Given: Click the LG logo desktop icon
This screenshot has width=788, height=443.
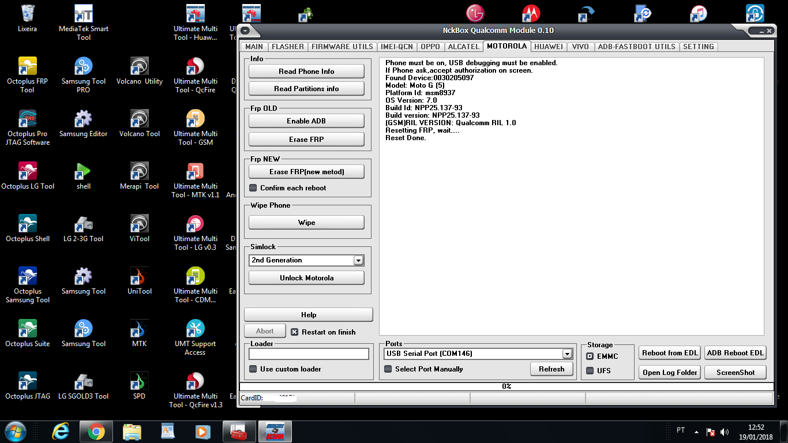Looking at the screenshot, I should (475, 13).
